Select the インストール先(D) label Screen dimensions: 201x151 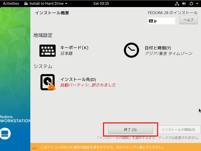78,79
